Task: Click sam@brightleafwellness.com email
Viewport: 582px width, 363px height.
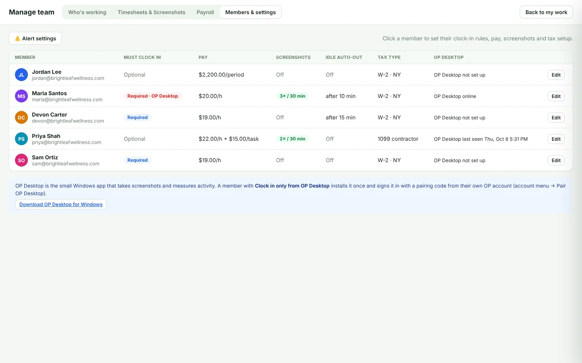Action: (66, 164)
